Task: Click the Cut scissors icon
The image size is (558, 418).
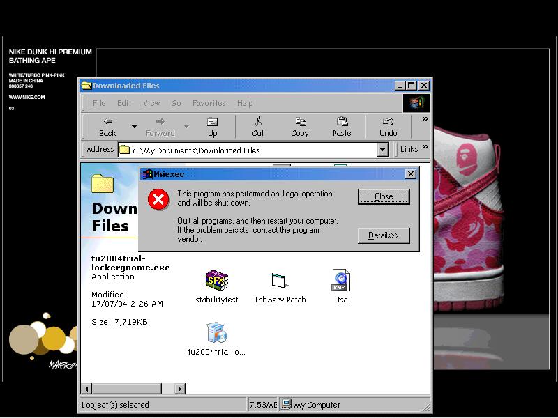Action: (258, 121)
